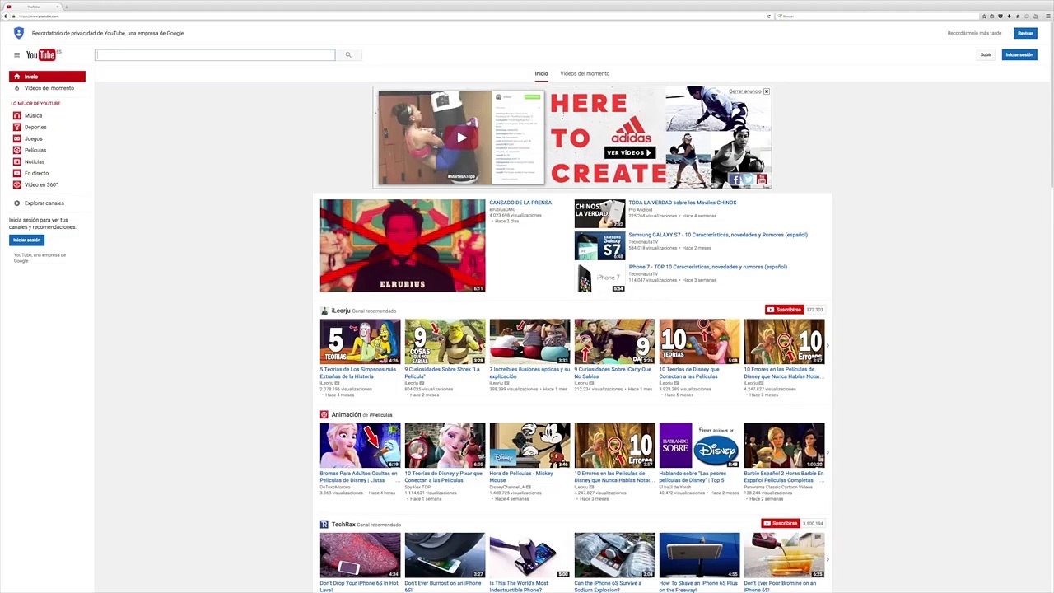The height and width of the screenshot is (593, 1054).
Task: Show next videos in Animación row
Action: pos(828,451)
